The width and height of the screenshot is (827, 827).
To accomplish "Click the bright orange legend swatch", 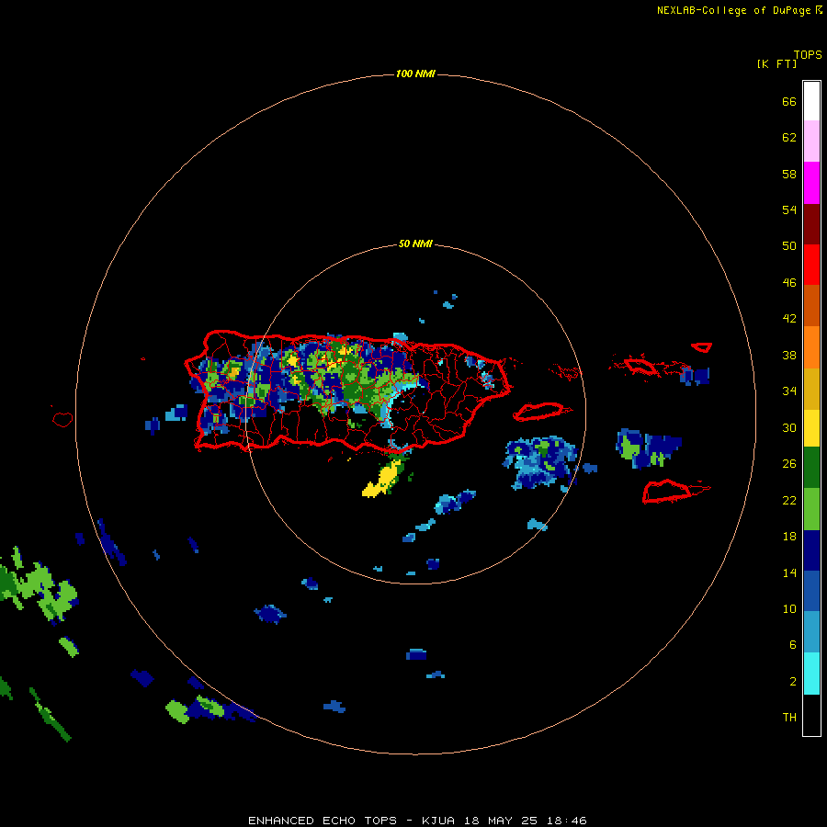I will pos(811,347).
